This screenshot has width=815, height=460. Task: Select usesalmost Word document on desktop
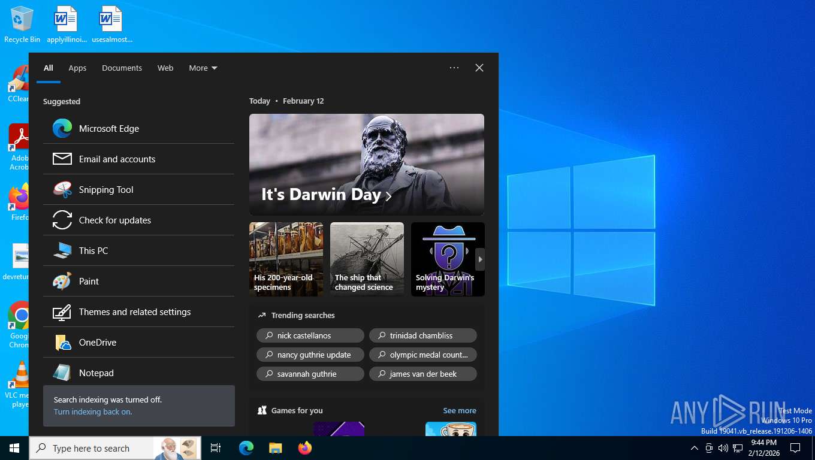click(111, 25)
